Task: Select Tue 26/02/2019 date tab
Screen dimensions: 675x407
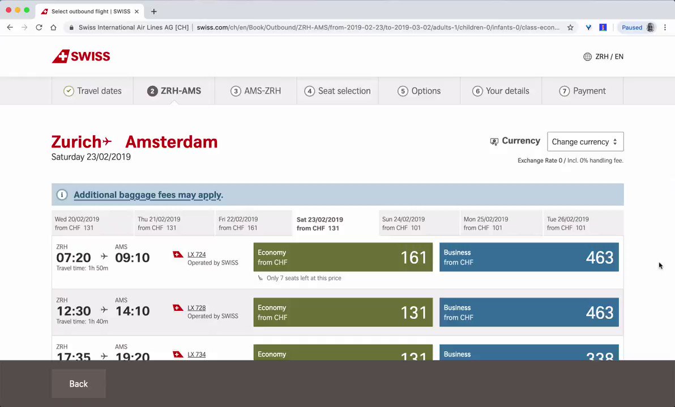Action: [583, 223]
